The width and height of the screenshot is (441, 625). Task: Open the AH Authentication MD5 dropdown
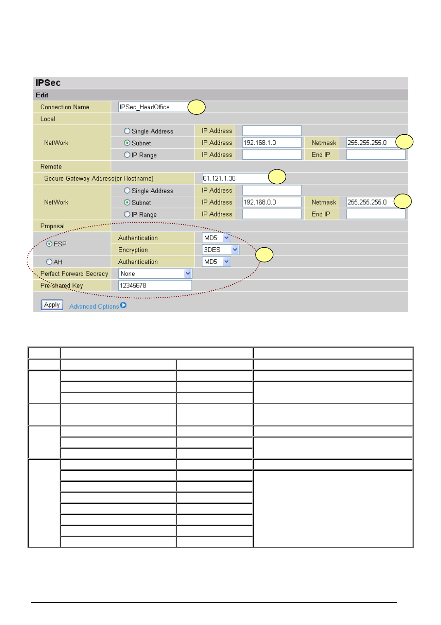point(216,262)
